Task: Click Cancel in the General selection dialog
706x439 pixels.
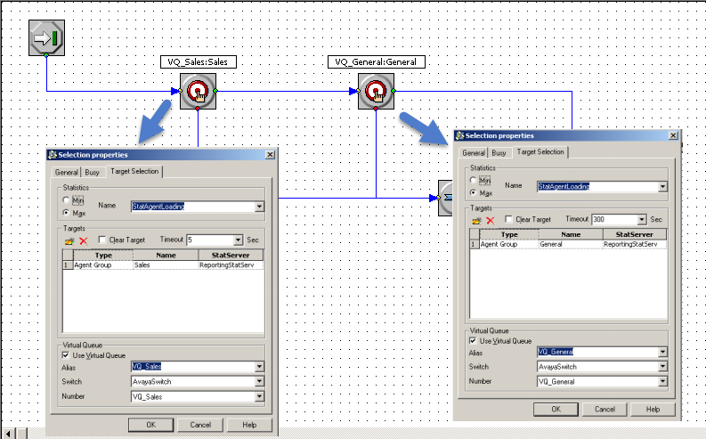Action: pyautogui.click(x=605, y=410)
